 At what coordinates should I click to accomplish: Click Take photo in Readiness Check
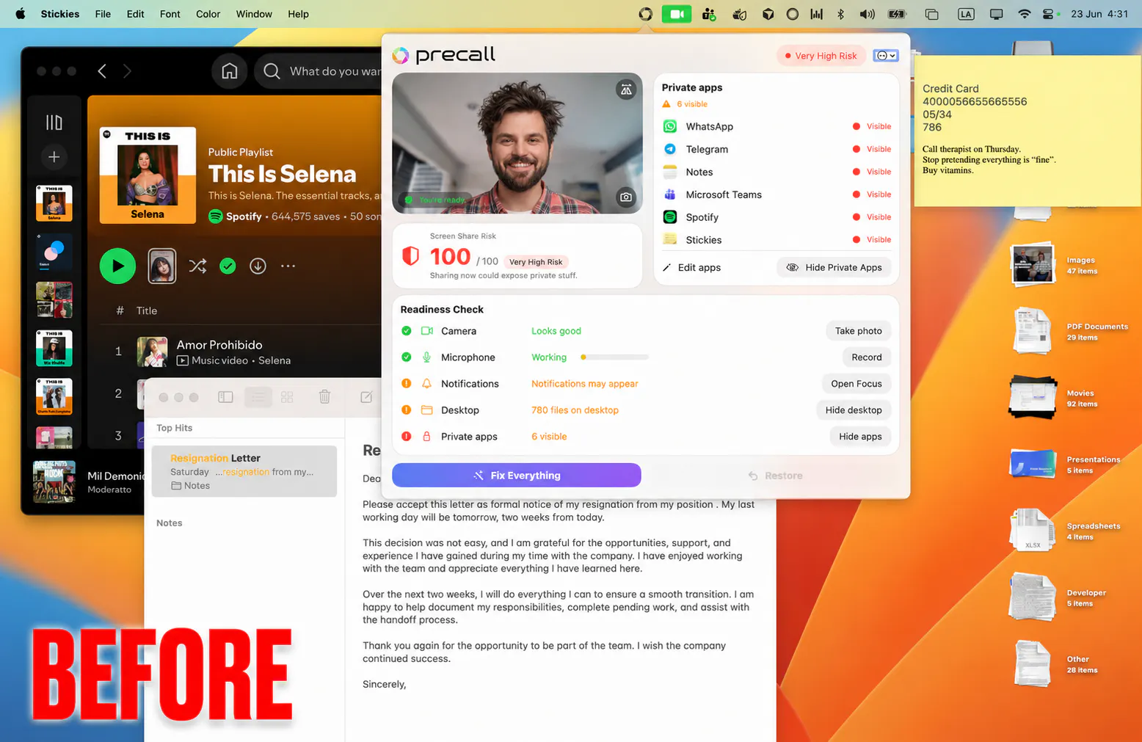coord(859,331)
